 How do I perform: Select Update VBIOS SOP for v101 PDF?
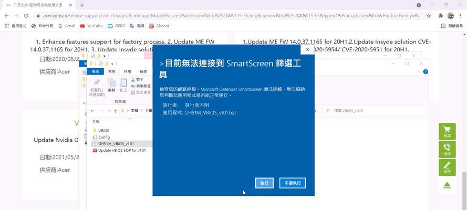(x=119, y=150)
